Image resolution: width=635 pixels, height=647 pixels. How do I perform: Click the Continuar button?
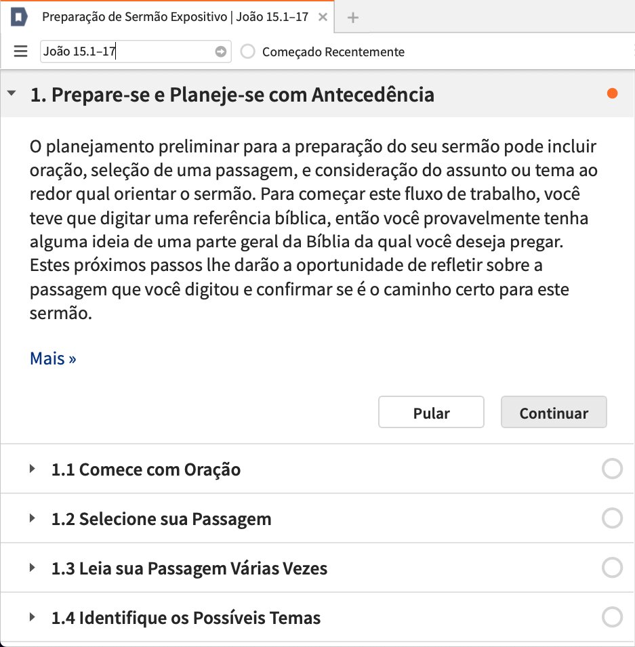pos(554,412)
